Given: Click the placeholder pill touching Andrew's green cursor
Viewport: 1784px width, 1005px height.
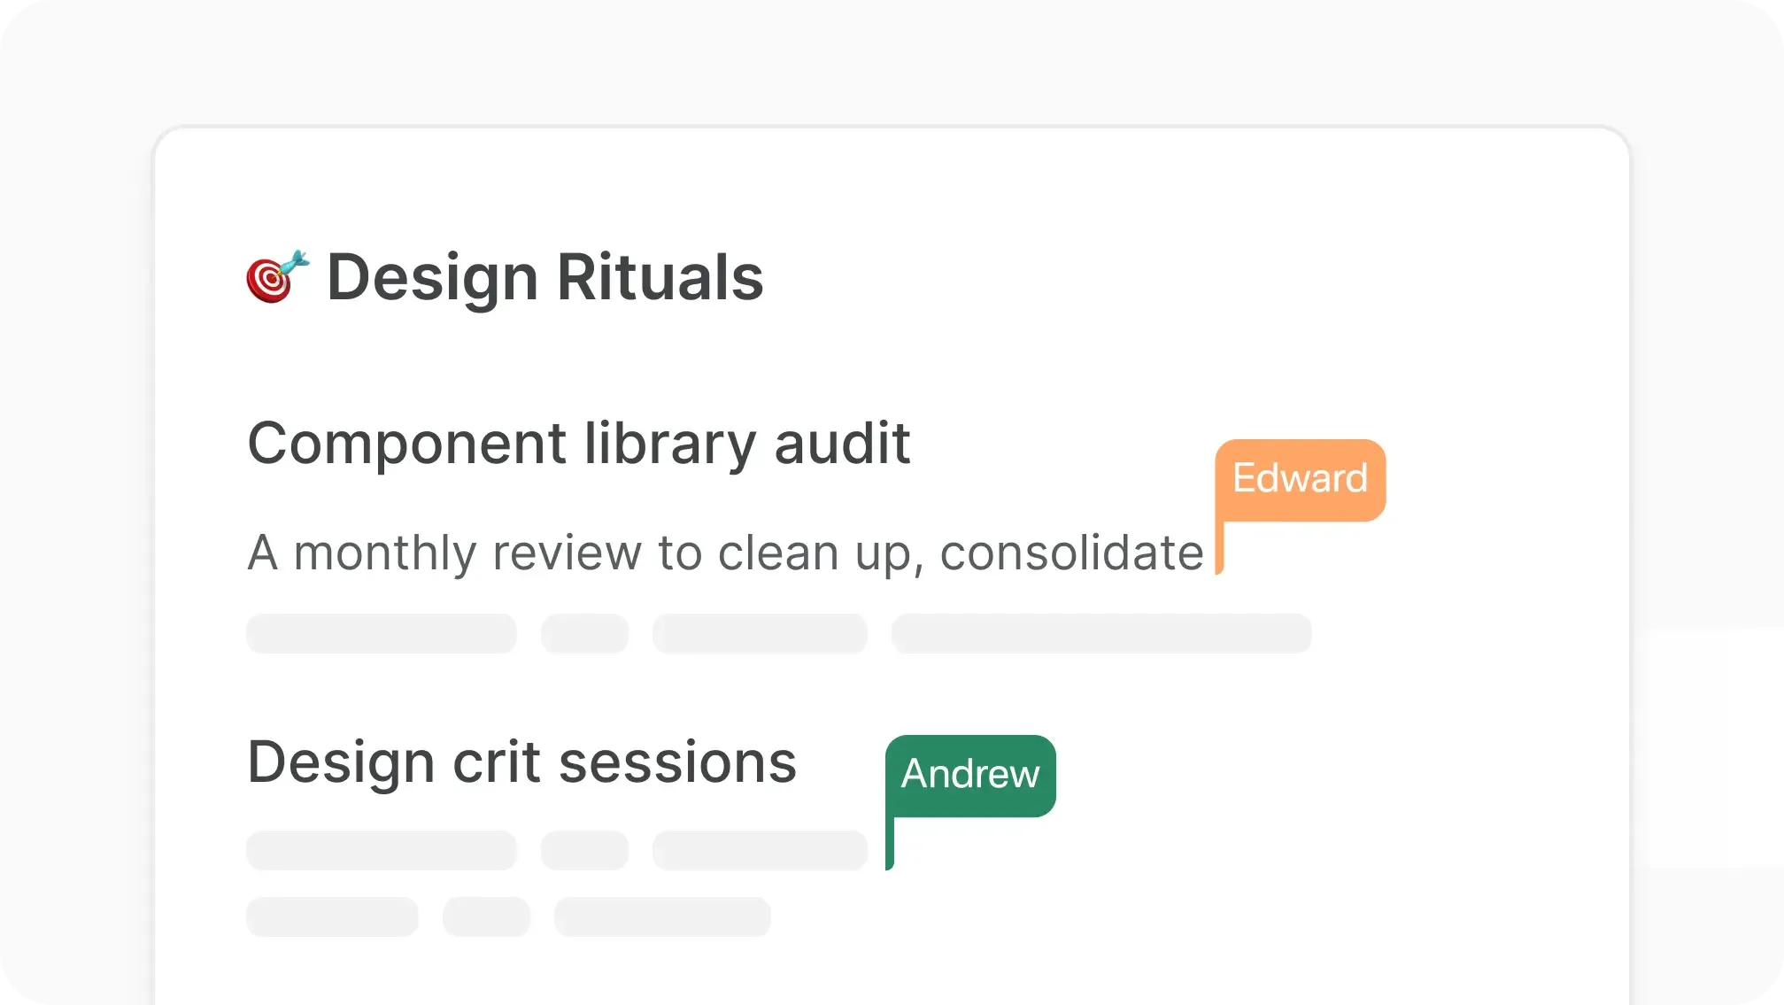Looking at the screenshot, I should (760, 851).
